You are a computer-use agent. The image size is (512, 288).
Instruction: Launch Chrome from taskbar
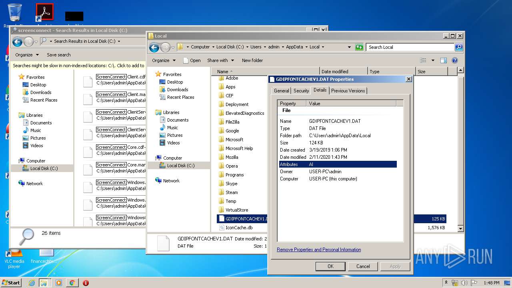pos(72,283)
